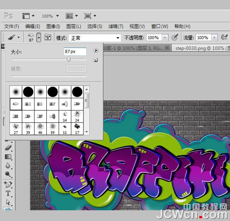Open brush picker flyout menu button
Viewport: 230px width, 221px height.
tap(96, 51)
